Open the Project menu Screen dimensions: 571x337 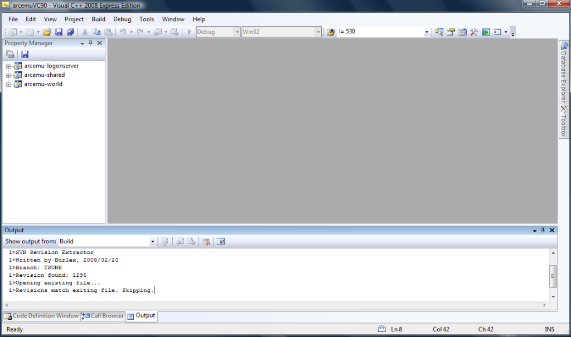pos(74,19)
